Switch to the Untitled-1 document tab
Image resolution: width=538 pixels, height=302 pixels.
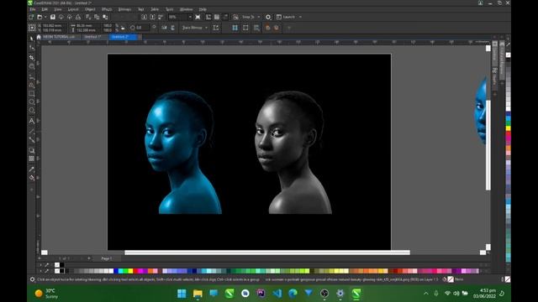[92, 37]
